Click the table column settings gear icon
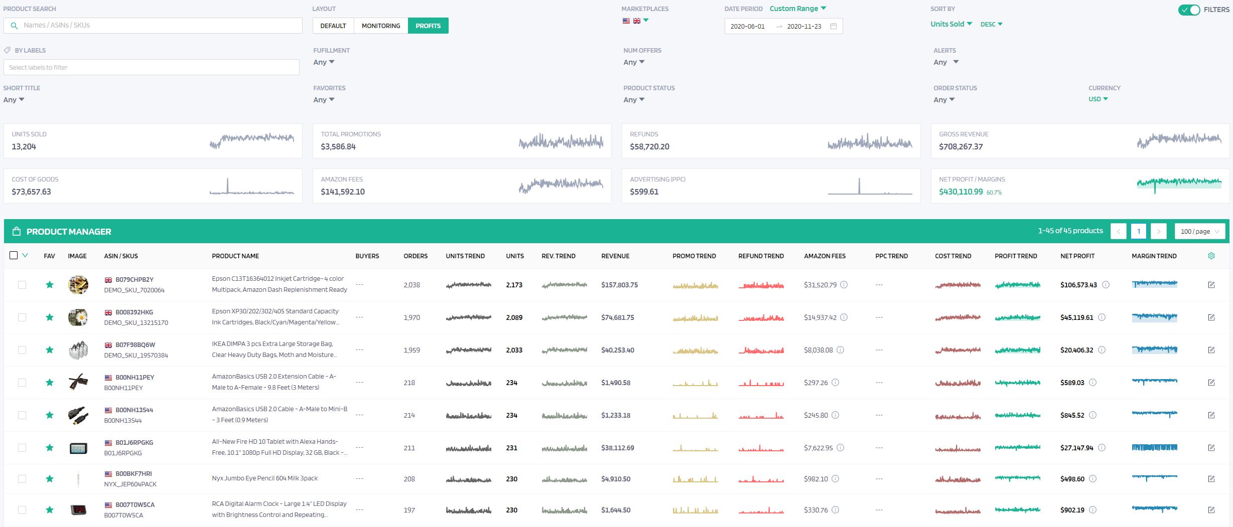Screen dimensions: 1233x527 pos(1211,256)
